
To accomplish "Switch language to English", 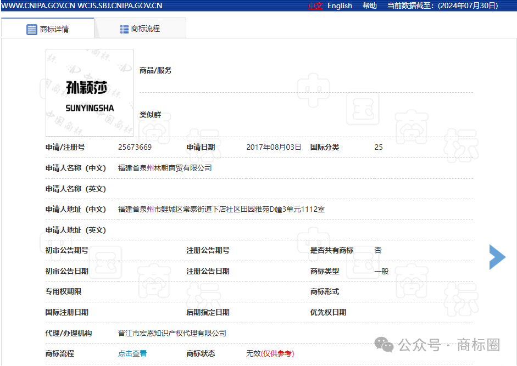I will click(x=340, y=5).
